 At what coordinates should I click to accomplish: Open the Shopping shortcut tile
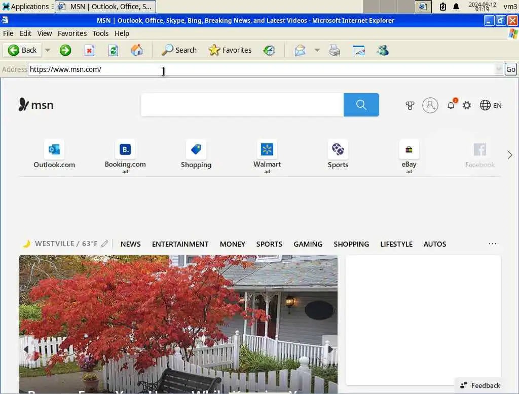(196, 154)
